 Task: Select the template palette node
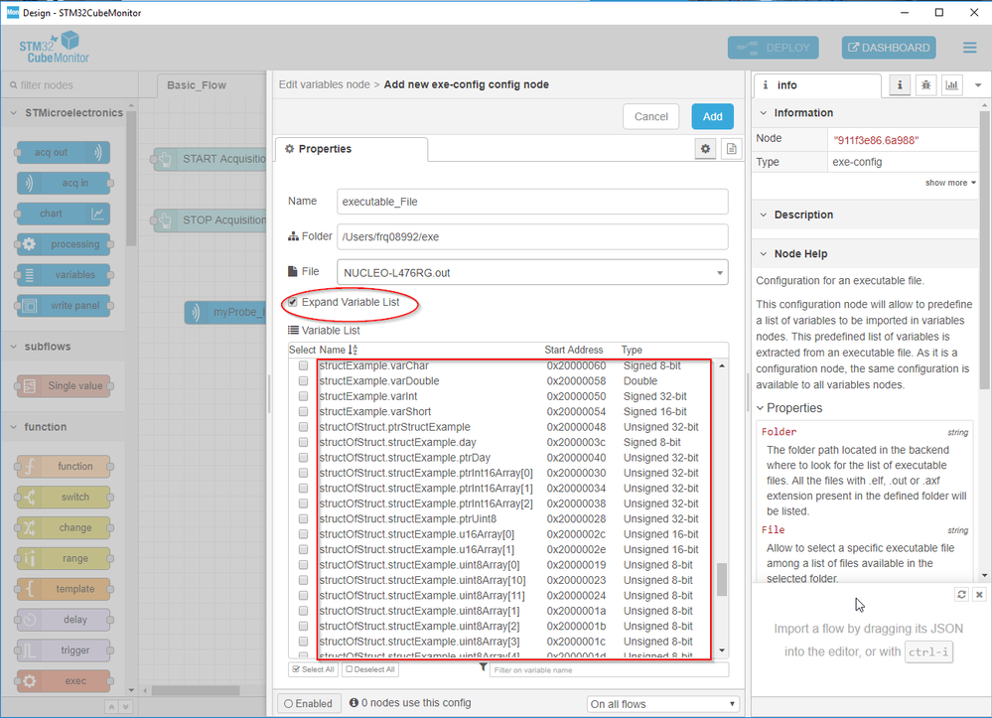(x=64, y=589)
